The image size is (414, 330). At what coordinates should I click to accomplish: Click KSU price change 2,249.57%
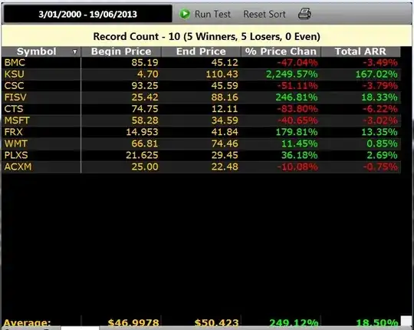292,74
